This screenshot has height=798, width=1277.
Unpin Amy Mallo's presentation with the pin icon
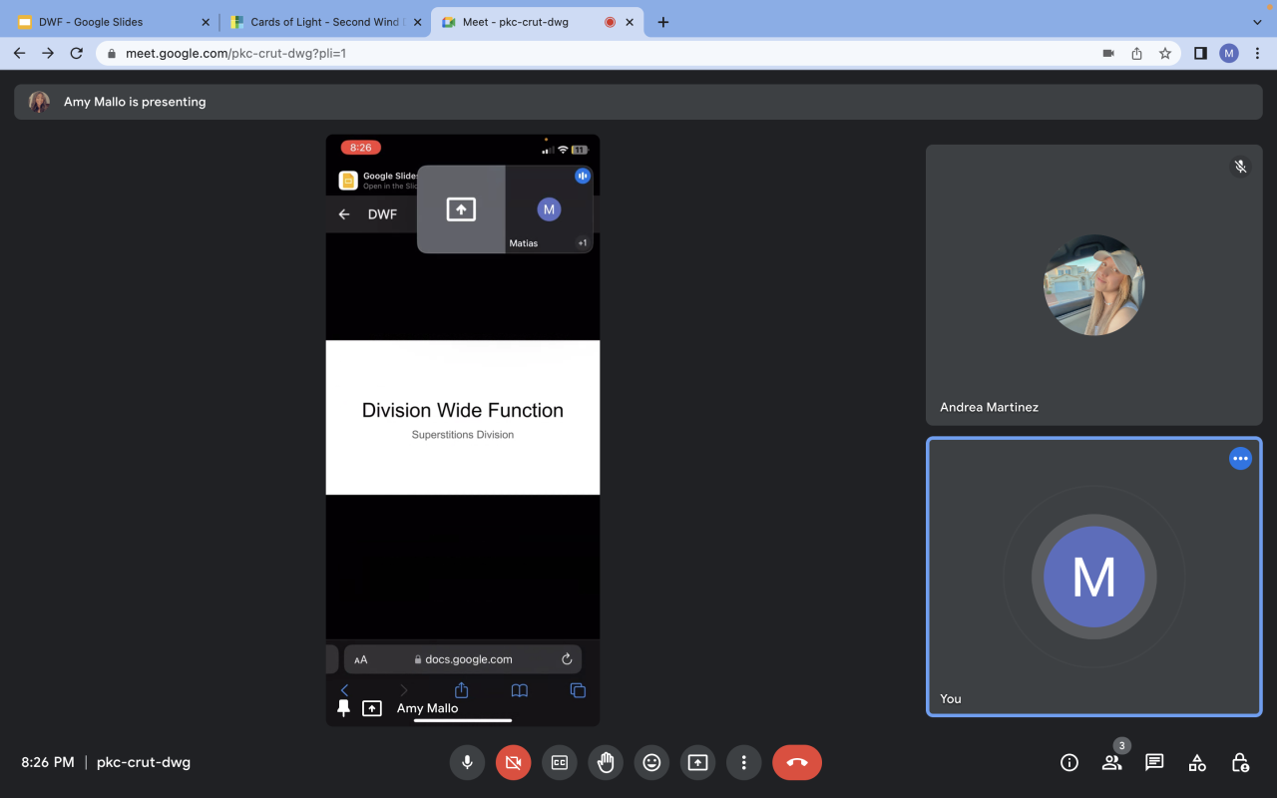(343, 708)
